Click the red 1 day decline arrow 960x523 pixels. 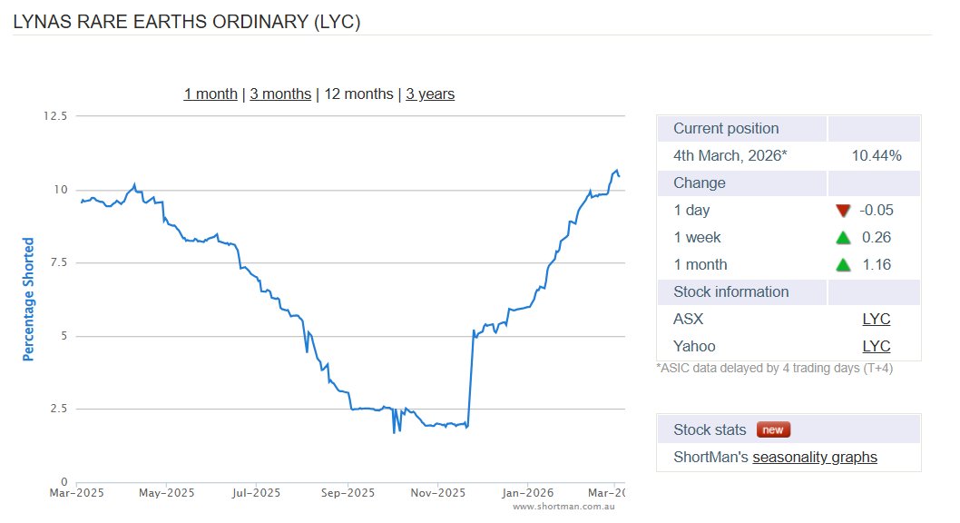(x=841, y=210)
